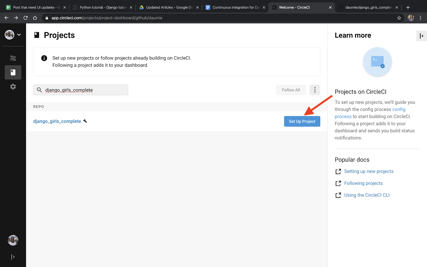Click the search magnifier in the project filter
This screenshot has width=427, height=267.
point(39,90)
